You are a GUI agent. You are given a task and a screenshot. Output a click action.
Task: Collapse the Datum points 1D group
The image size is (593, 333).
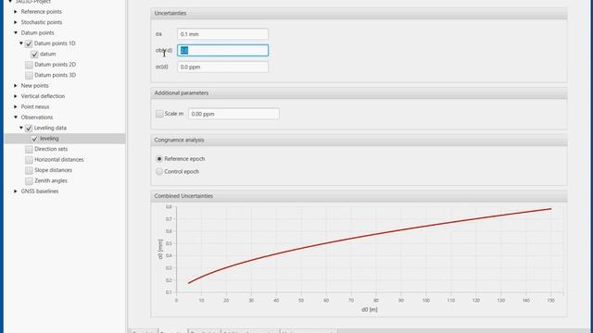pos(21,43)
